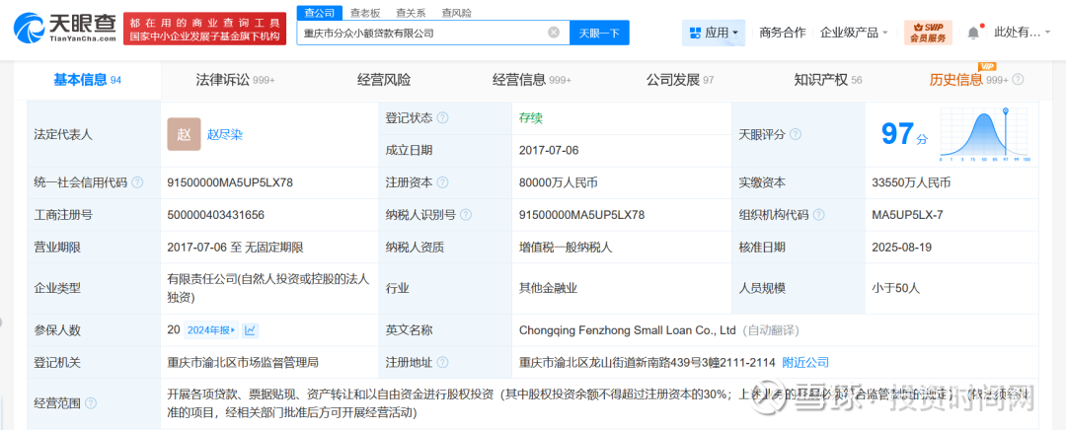Click the 97分 score value
1066x430 pixels.
tap(903, 134)
